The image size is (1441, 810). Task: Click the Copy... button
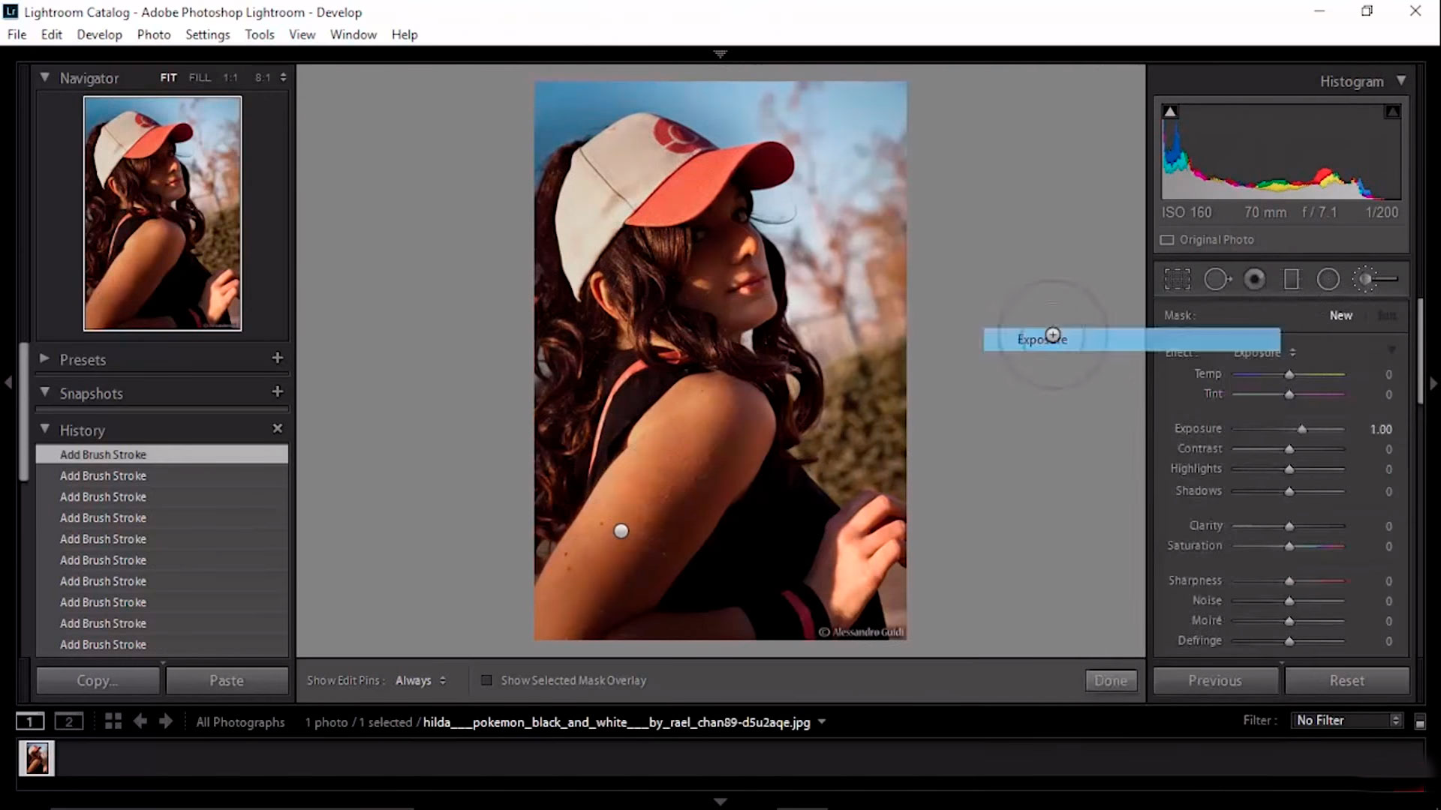pos(98,680)
